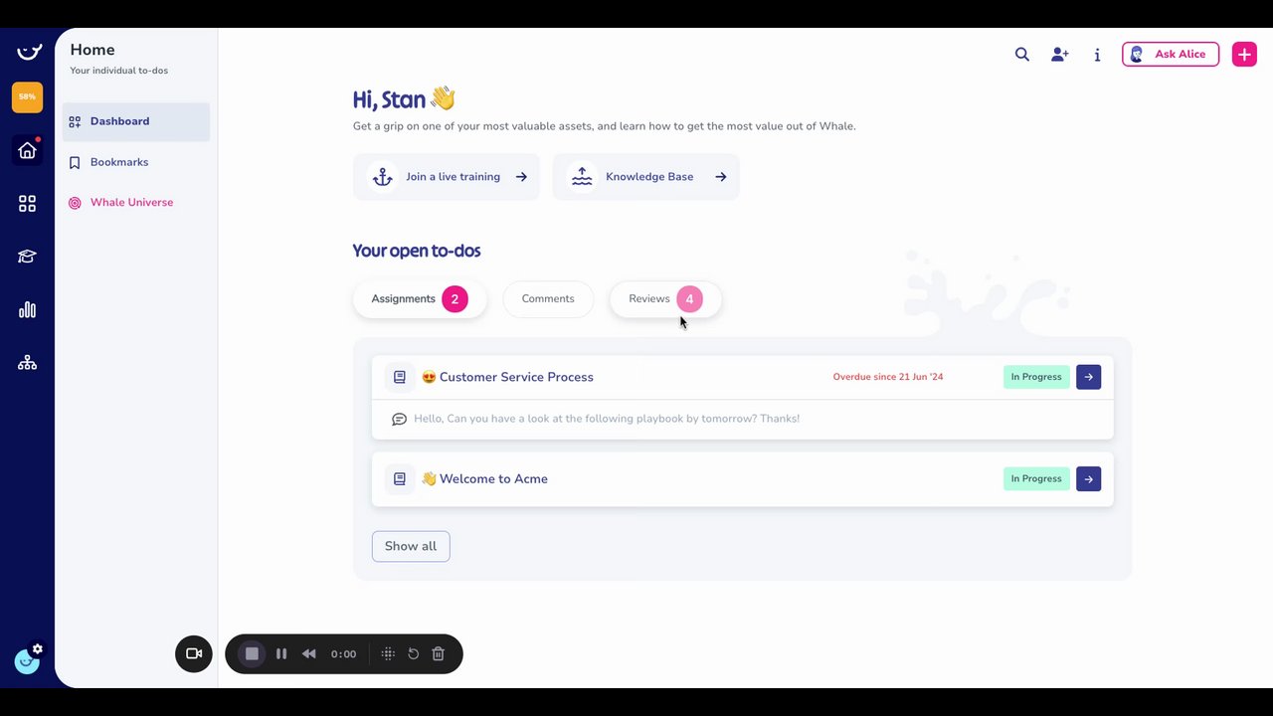Click the 'Your open to-dos' heading
This screenshot has height=716, width=1273.
417,251
